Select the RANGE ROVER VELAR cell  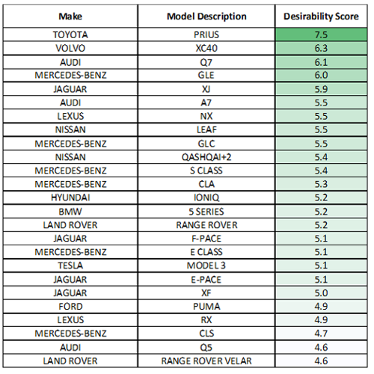[x=206, y=361]
